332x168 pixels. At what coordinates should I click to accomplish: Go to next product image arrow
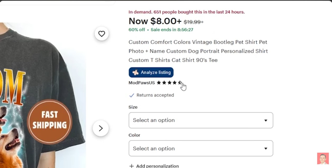pos(101,128)
